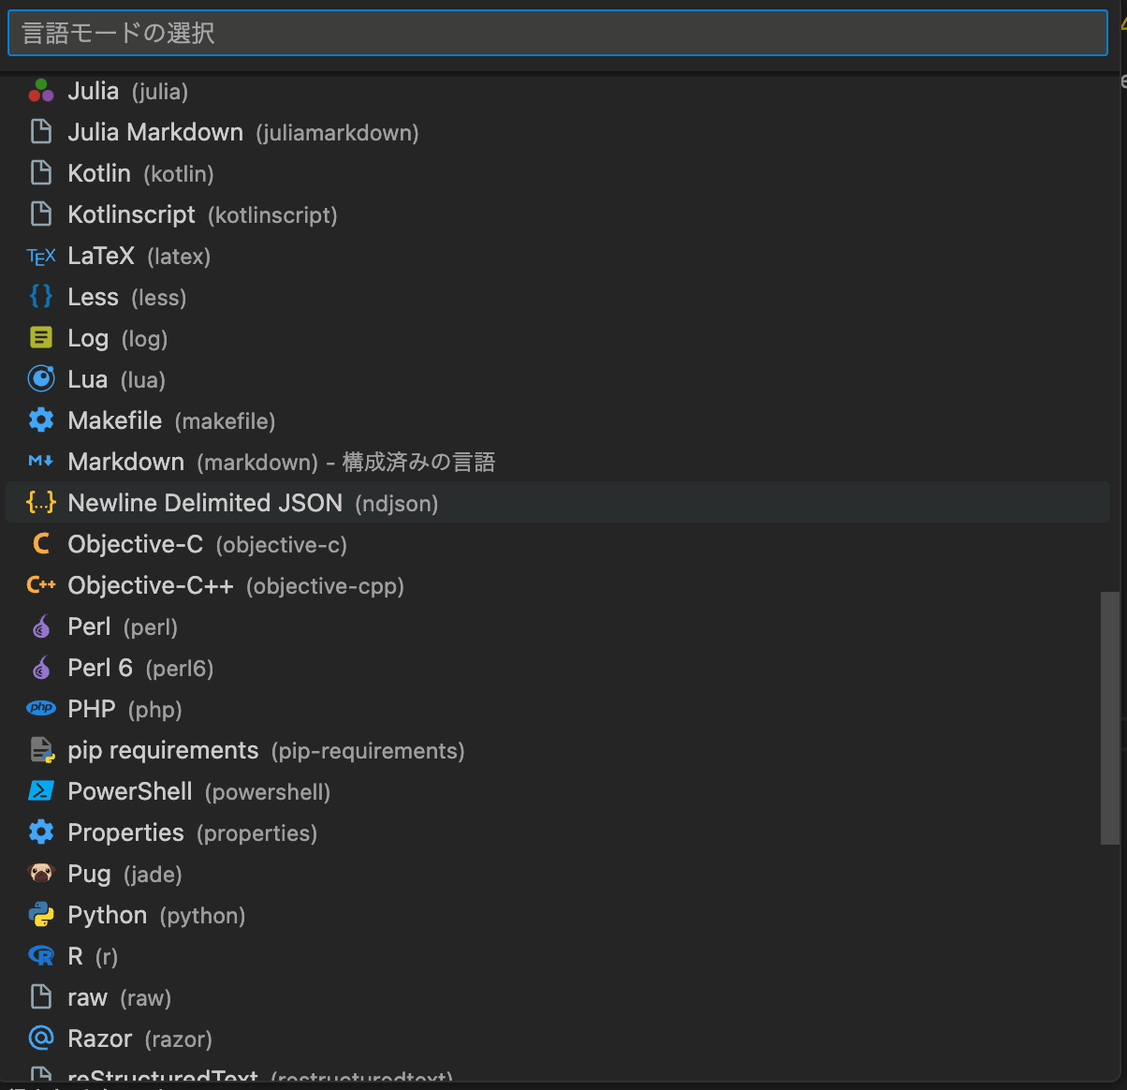Click the Razor at-sign icon

[x=41, y=1038]
